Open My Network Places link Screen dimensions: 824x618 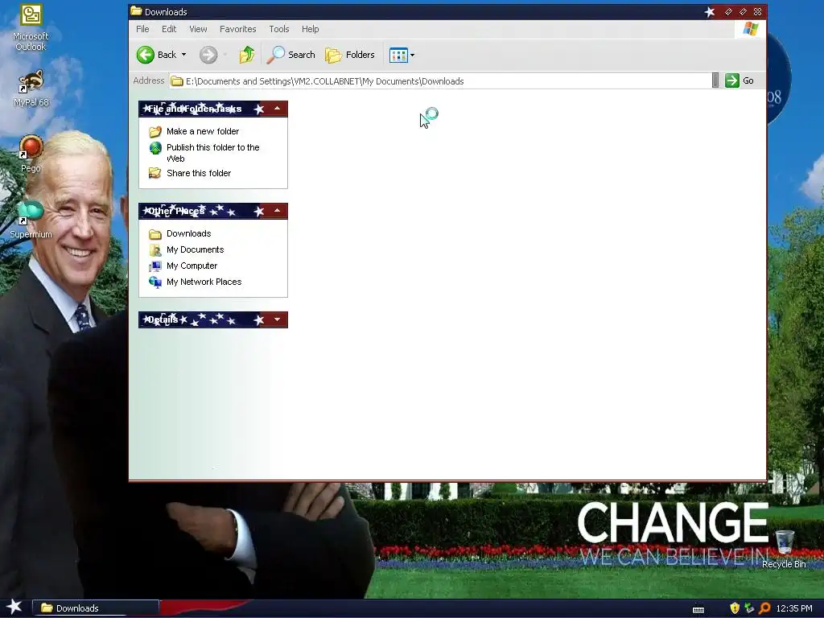204,282
